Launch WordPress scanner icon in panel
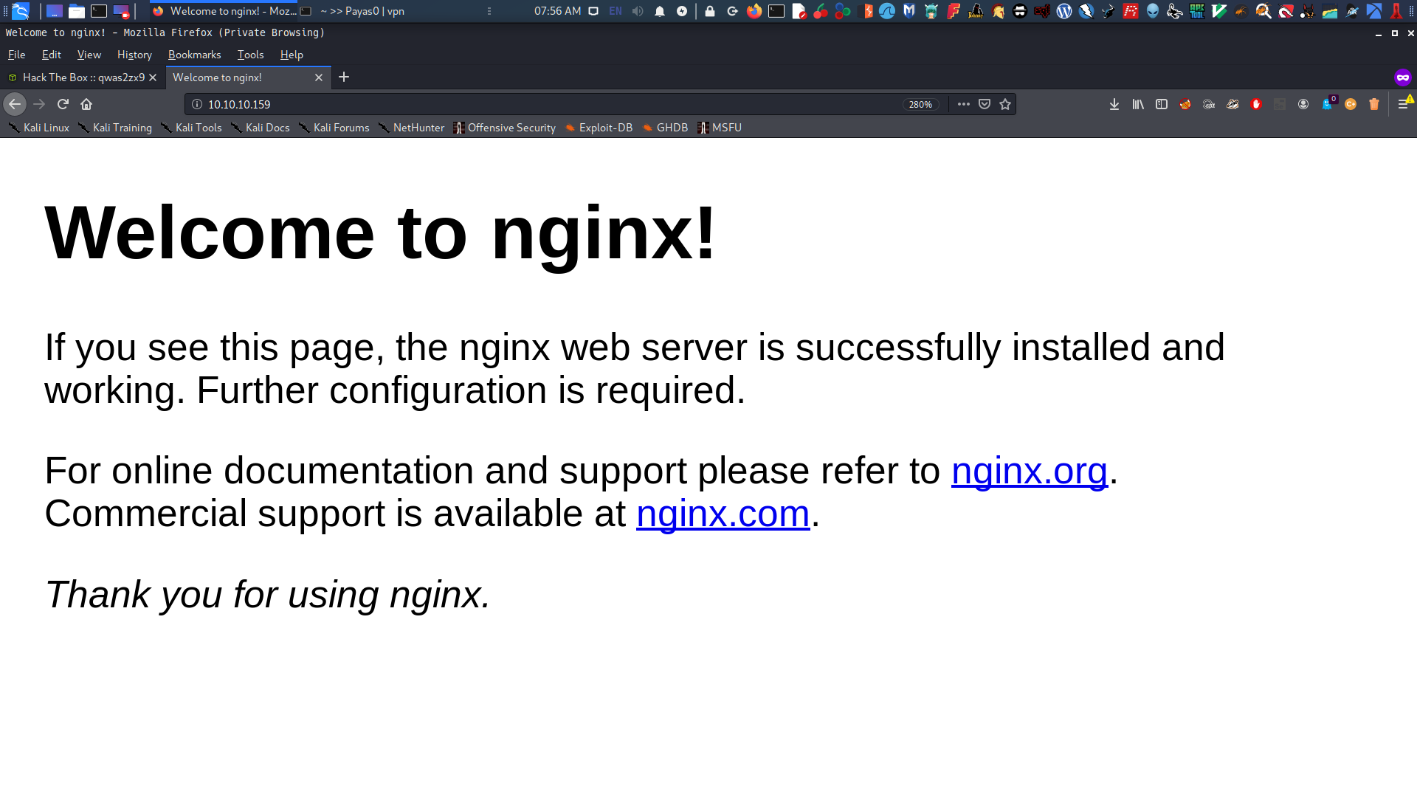This screenshot has width=1417, height=797. point(1064,11)
